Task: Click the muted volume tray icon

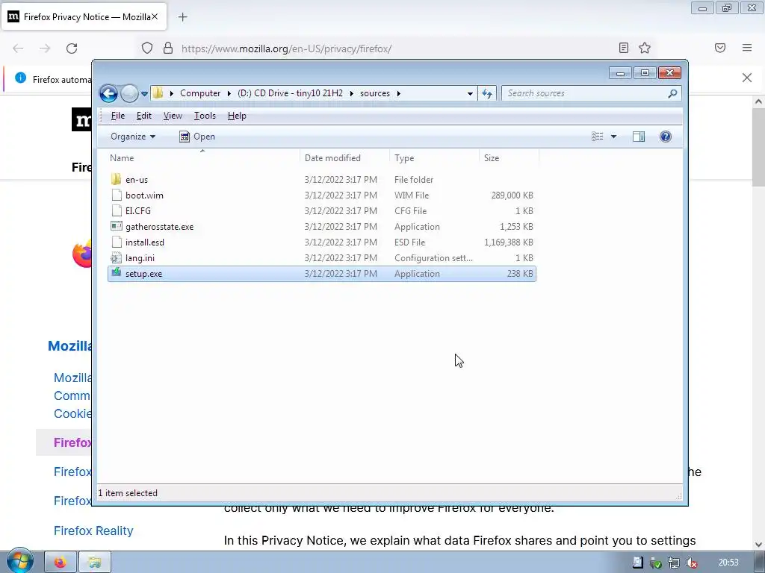Action: tap(691, 563)
